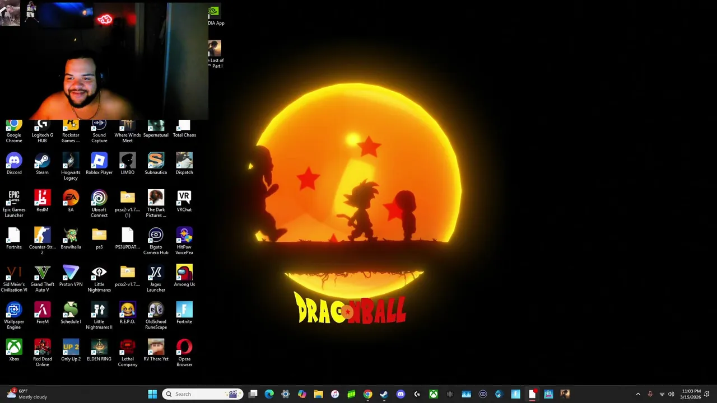Open the ps3 folder
Image resolution: width=717 pixels, height=403 pixels.
coord(99,238)
